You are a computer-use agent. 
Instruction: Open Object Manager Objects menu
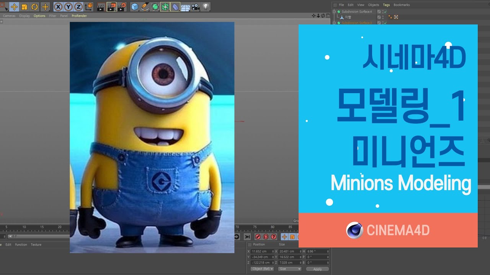click(x=373, y=5)
